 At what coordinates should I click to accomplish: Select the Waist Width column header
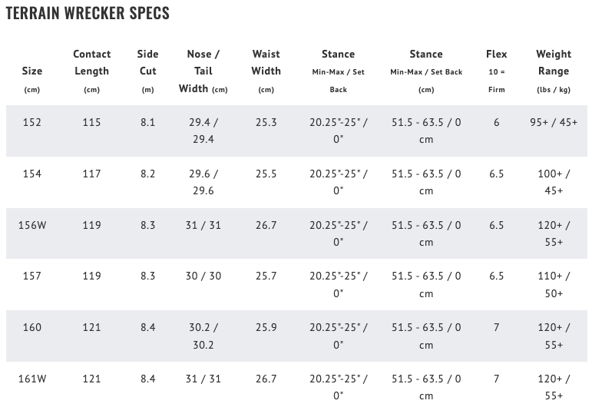266,63
